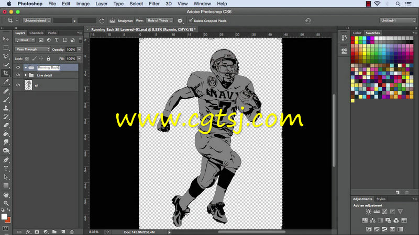Select the Horizontal Type tool
Screen dimensions: 419x235
6,168
